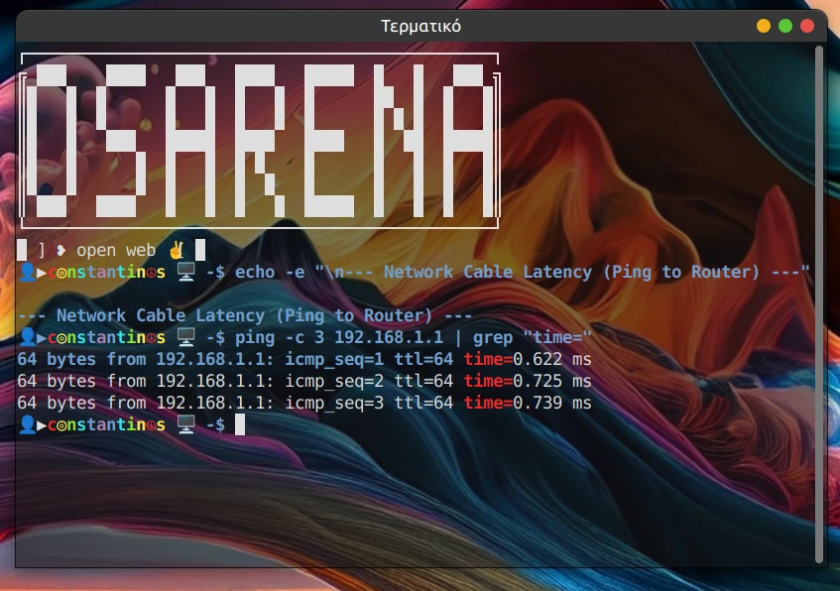The height and width of the screenshot is (591, 840).
Task: Click the victory hand emoji after 'open web'
Action: (x=177, y=250)
